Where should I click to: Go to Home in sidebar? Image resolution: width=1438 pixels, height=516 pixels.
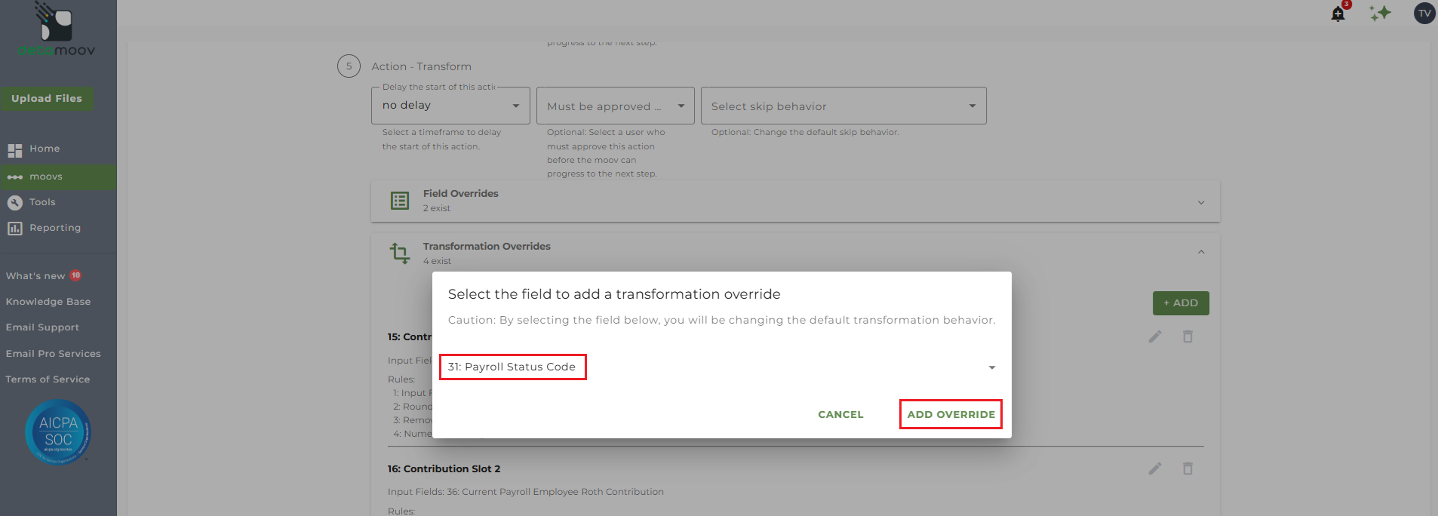point(45,149)
